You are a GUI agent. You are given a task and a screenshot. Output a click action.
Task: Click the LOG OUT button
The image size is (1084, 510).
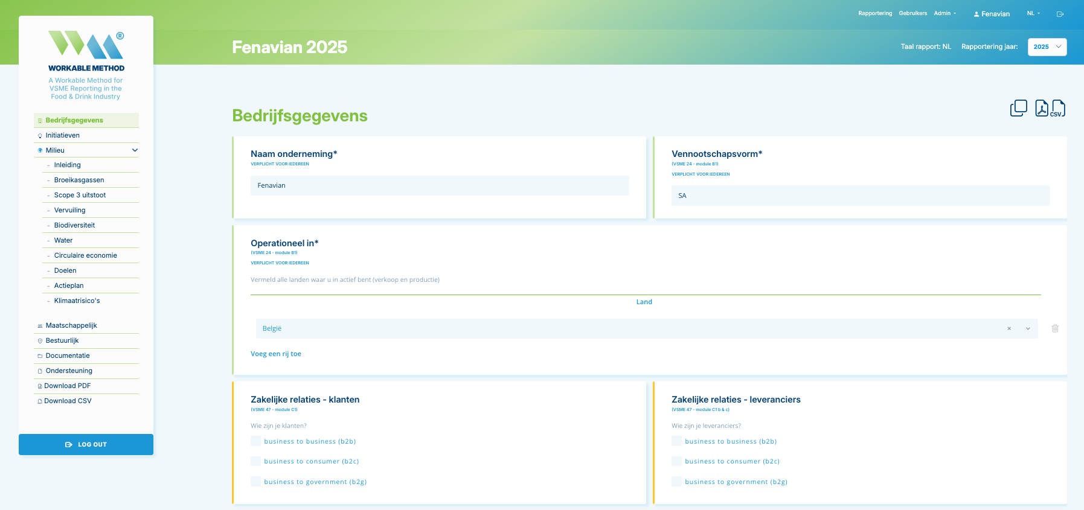[86, 444]
